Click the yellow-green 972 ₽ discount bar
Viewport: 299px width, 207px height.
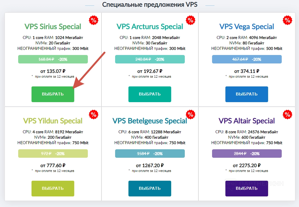coord(53,154)
